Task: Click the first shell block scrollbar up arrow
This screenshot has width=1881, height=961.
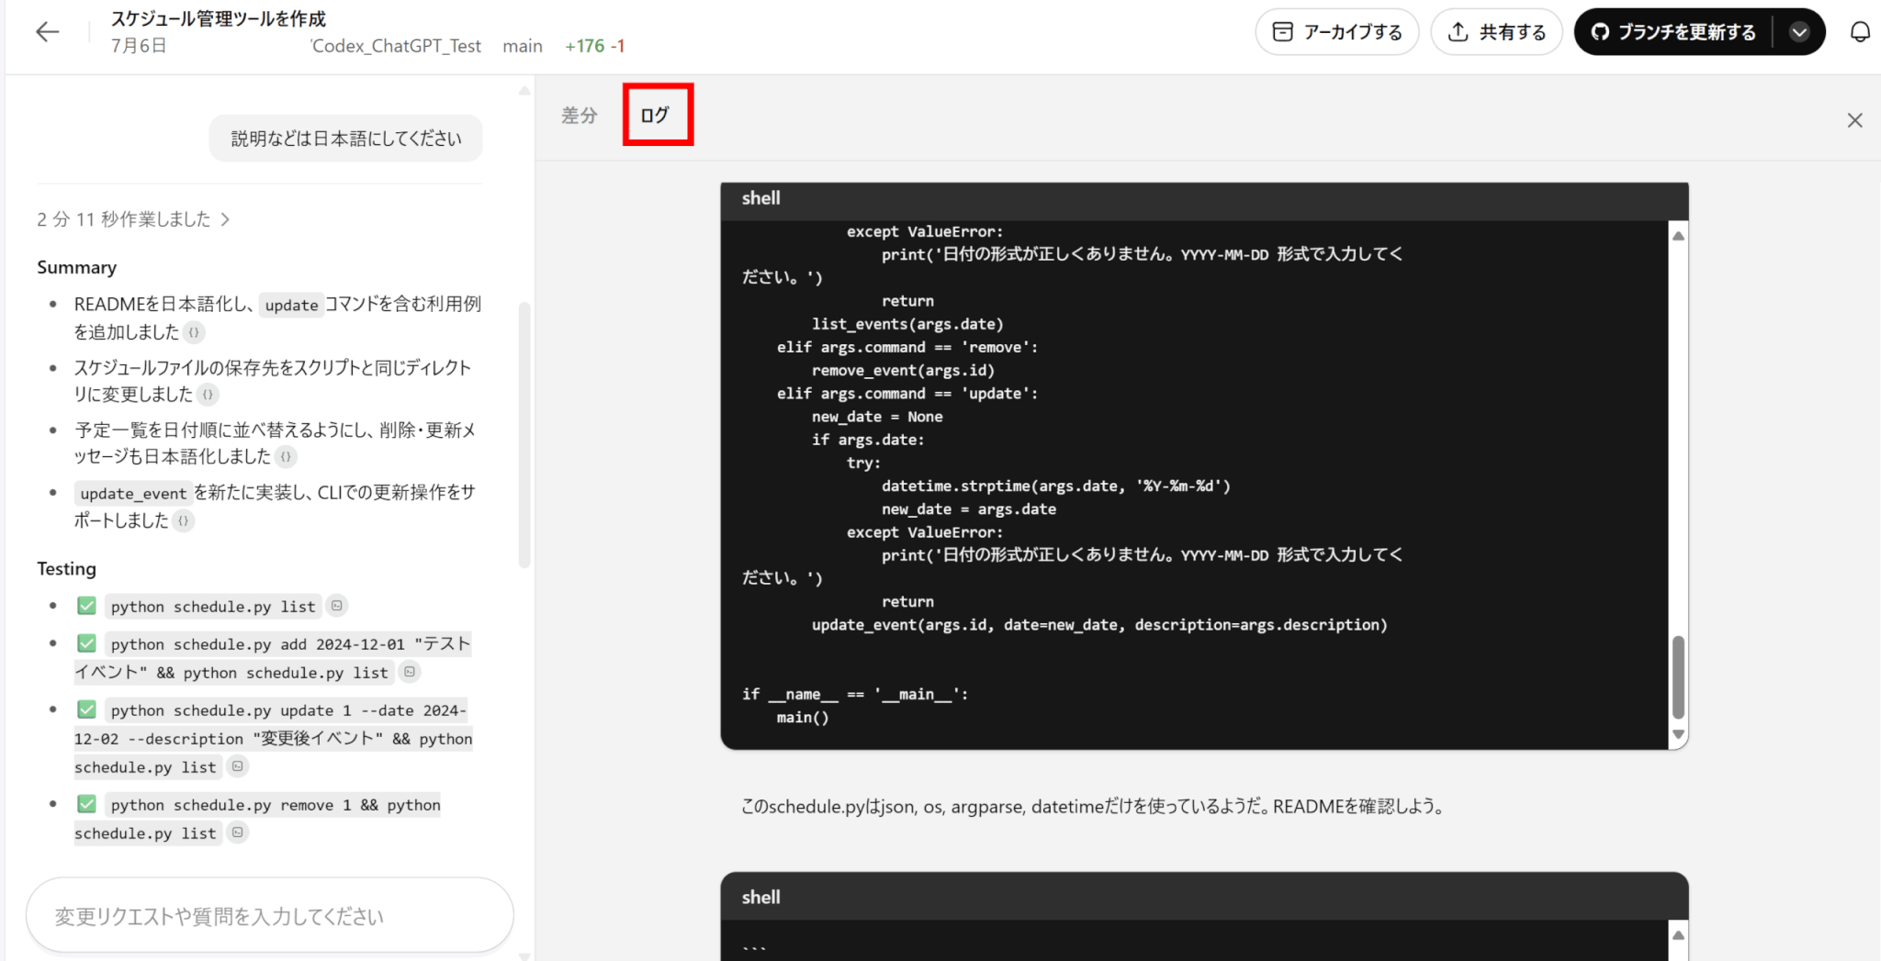Action: [x=1678, y=236]
